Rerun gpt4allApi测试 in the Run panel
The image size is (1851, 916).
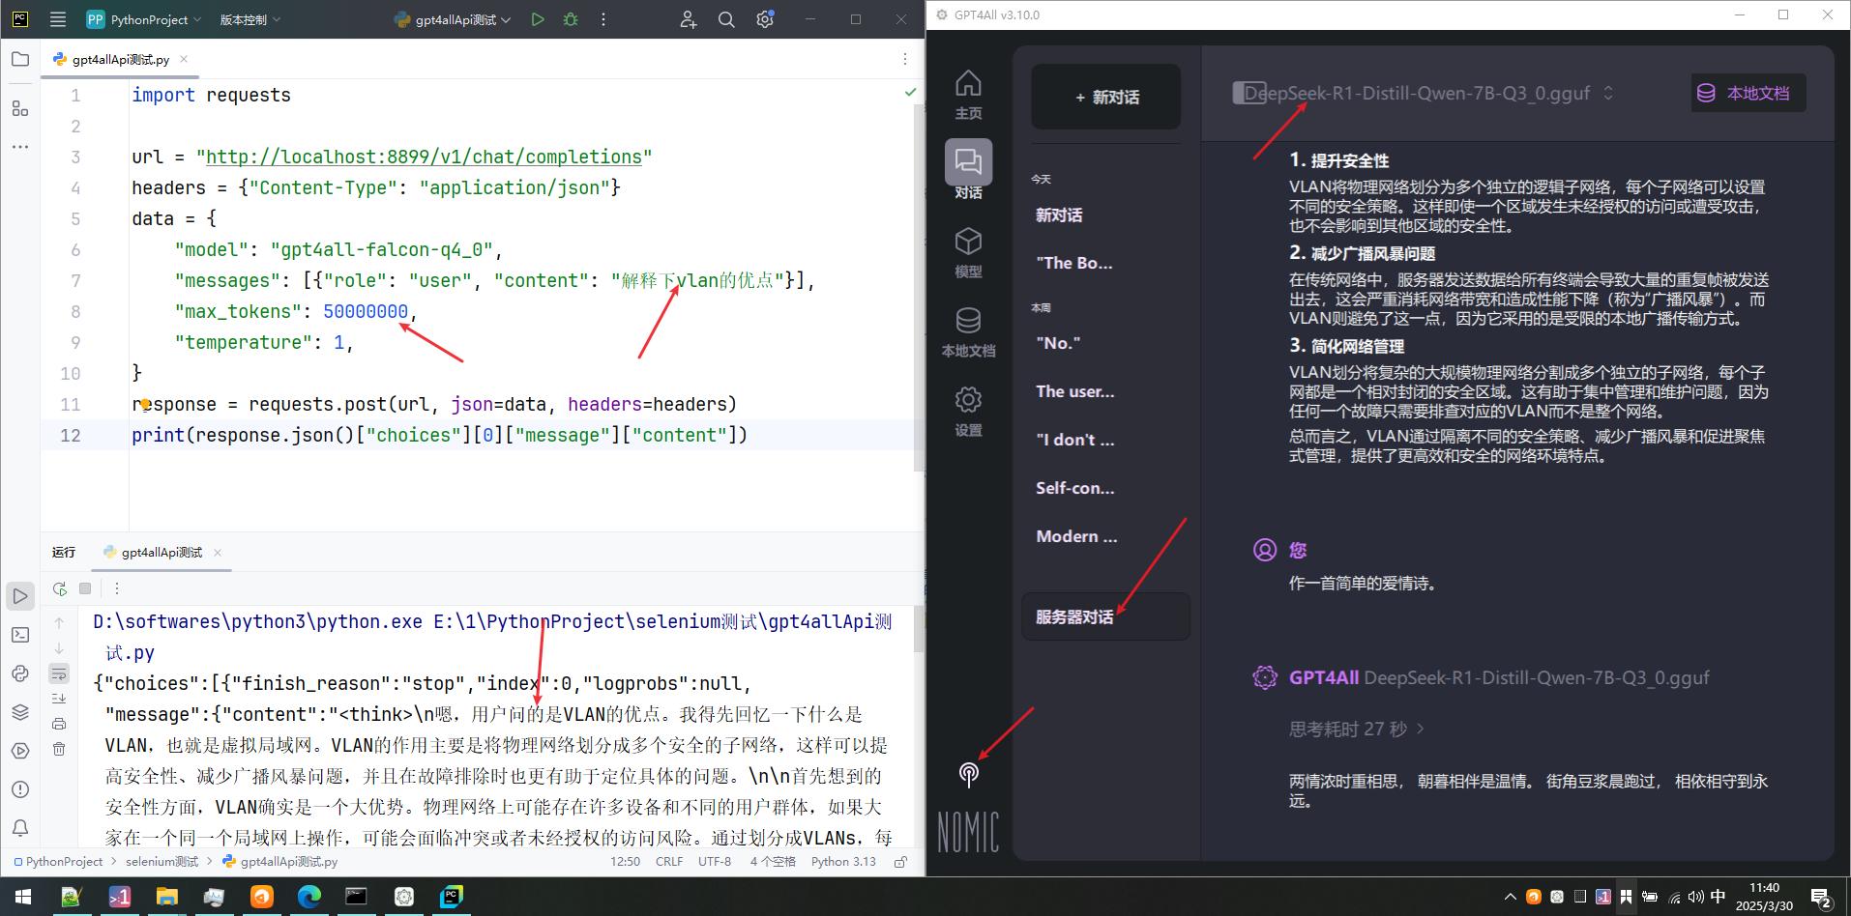coord(60,588)
